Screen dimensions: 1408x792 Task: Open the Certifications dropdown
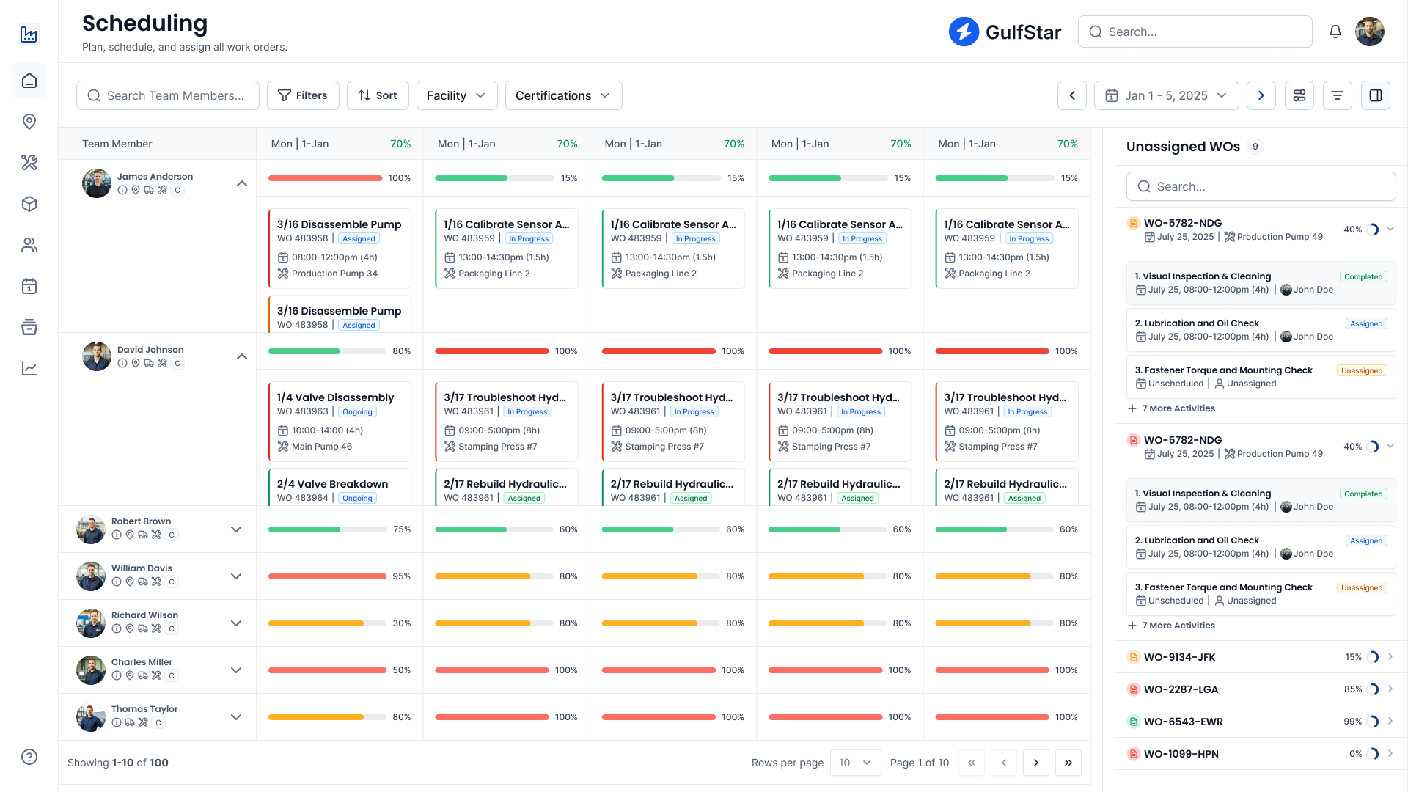click(563, 95)
